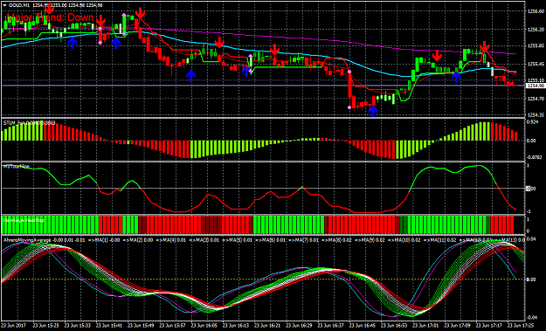Click the 0.04 top value on Ahrens scale
Image resolution: width=546 pixels, height=331 pixels.
point(530,238)
